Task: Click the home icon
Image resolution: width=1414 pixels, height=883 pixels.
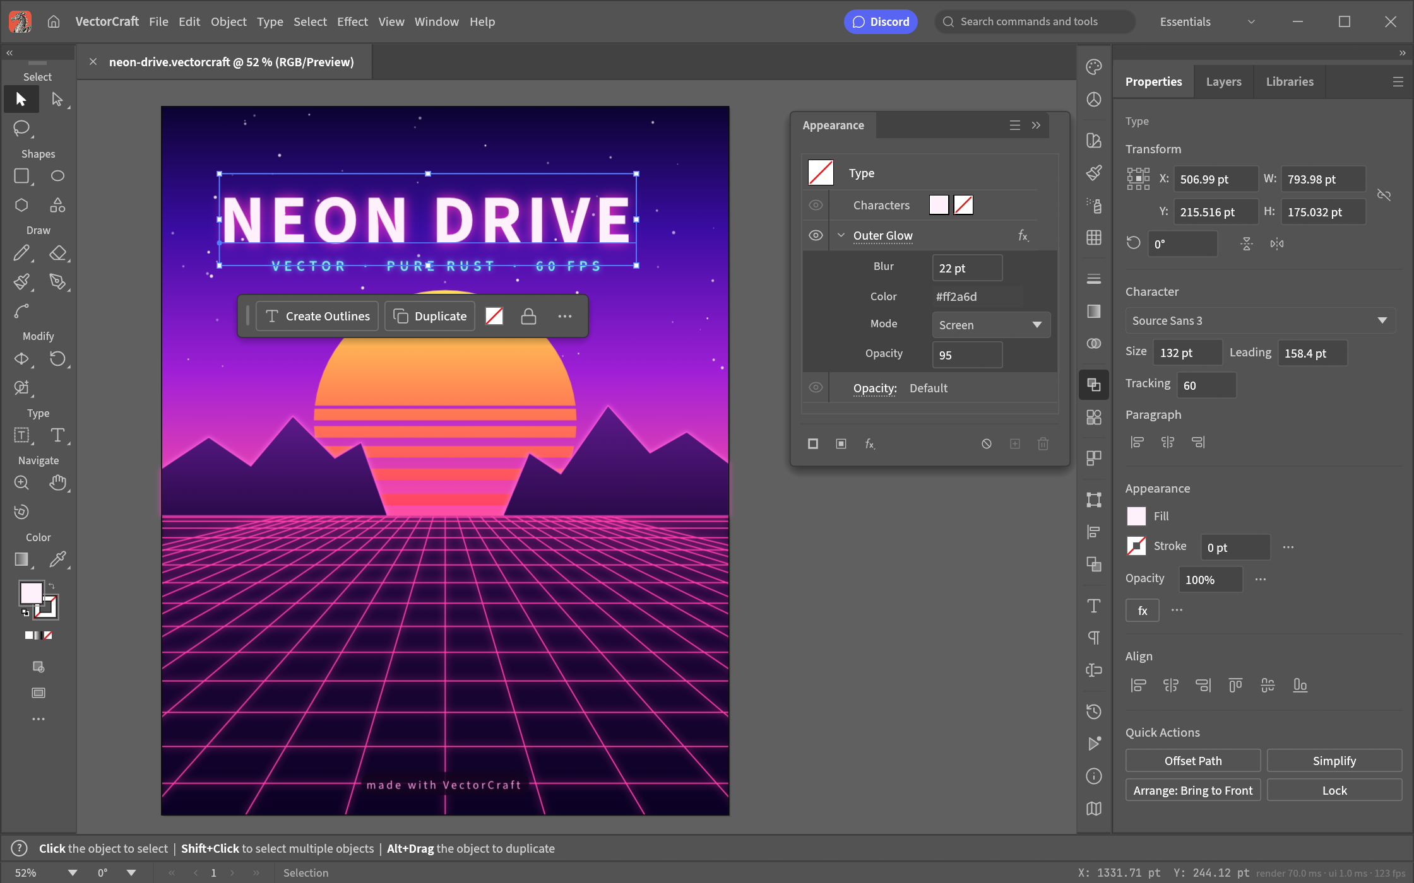Action: coord(54,22)
